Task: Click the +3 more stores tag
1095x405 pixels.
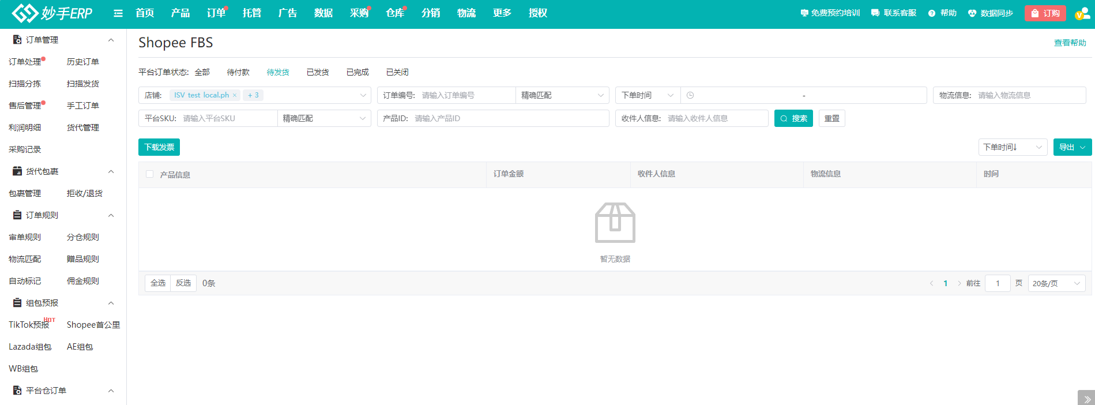Action: point(253,95)
